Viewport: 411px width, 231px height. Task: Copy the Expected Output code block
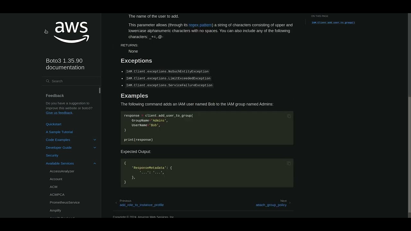click(x=289, y=163)
